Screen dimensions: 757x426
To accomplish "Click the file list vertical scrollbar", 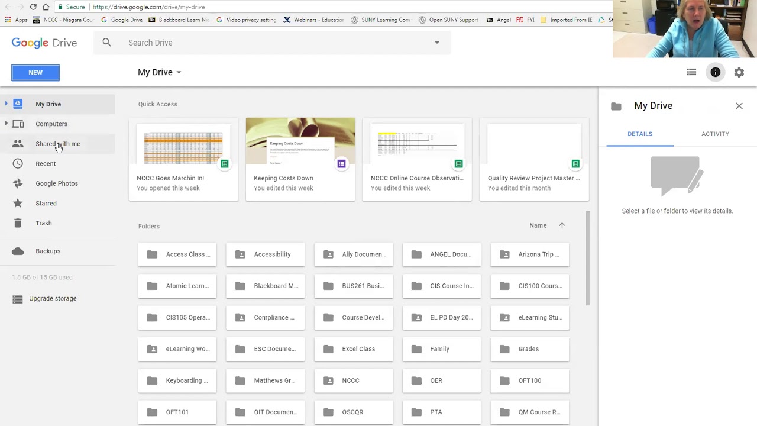I will pos(588,258).
